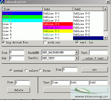This screenshot has width=111, height=100.
Task: Click the list scroll down arrow
Action: click(105, 38)
